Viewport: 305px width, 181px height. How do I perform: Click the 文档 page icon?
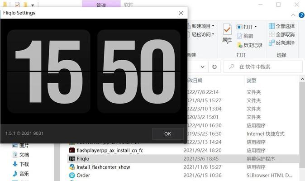tap(15, 155)
